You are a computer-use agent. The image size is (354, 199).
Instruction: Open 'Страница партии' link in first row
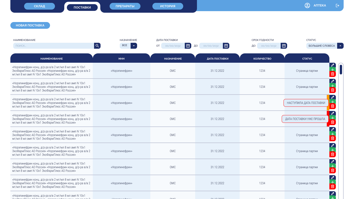pos(307,71)
